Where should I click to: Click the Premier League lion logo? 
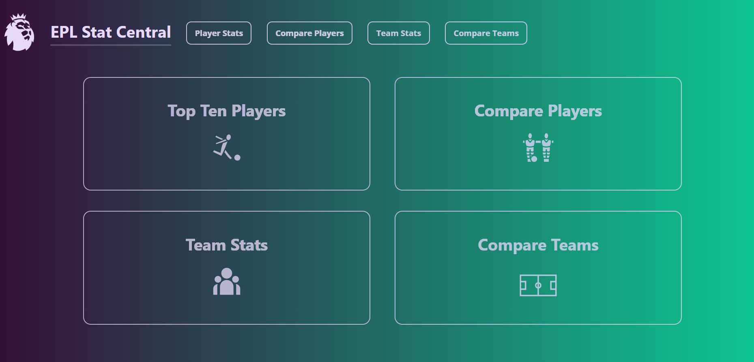[19, 32]
